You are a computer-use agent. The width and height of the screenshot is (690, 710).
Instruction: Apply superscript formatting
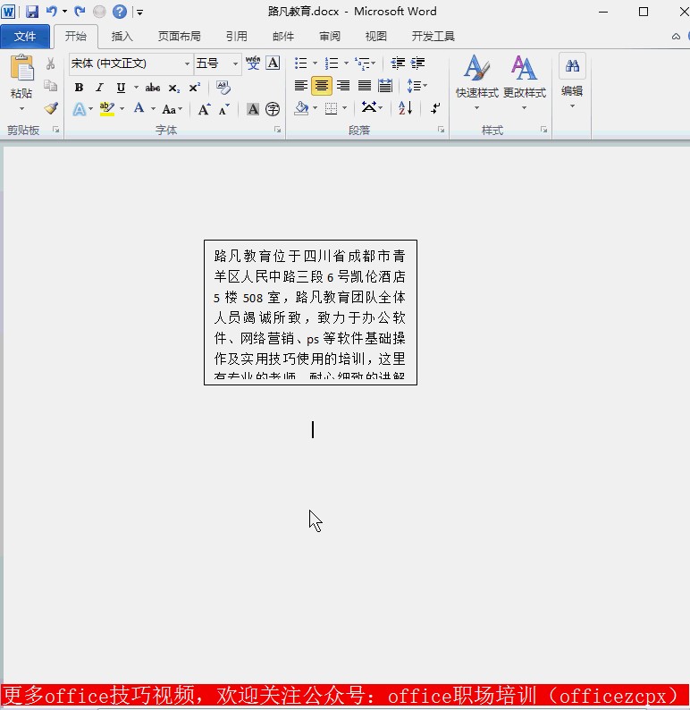(x=194, y=88)
